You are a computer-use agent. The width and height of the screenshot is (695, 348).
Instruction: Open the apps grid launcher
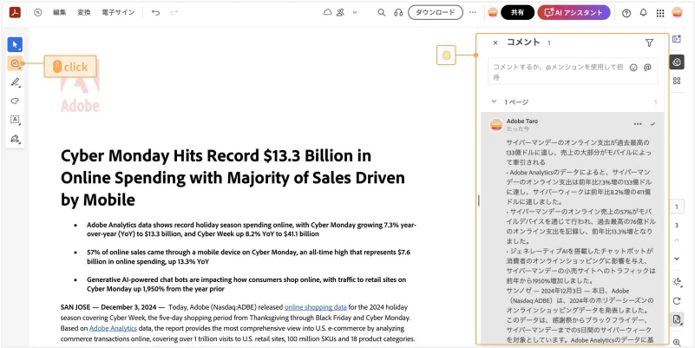click(660, 13)
